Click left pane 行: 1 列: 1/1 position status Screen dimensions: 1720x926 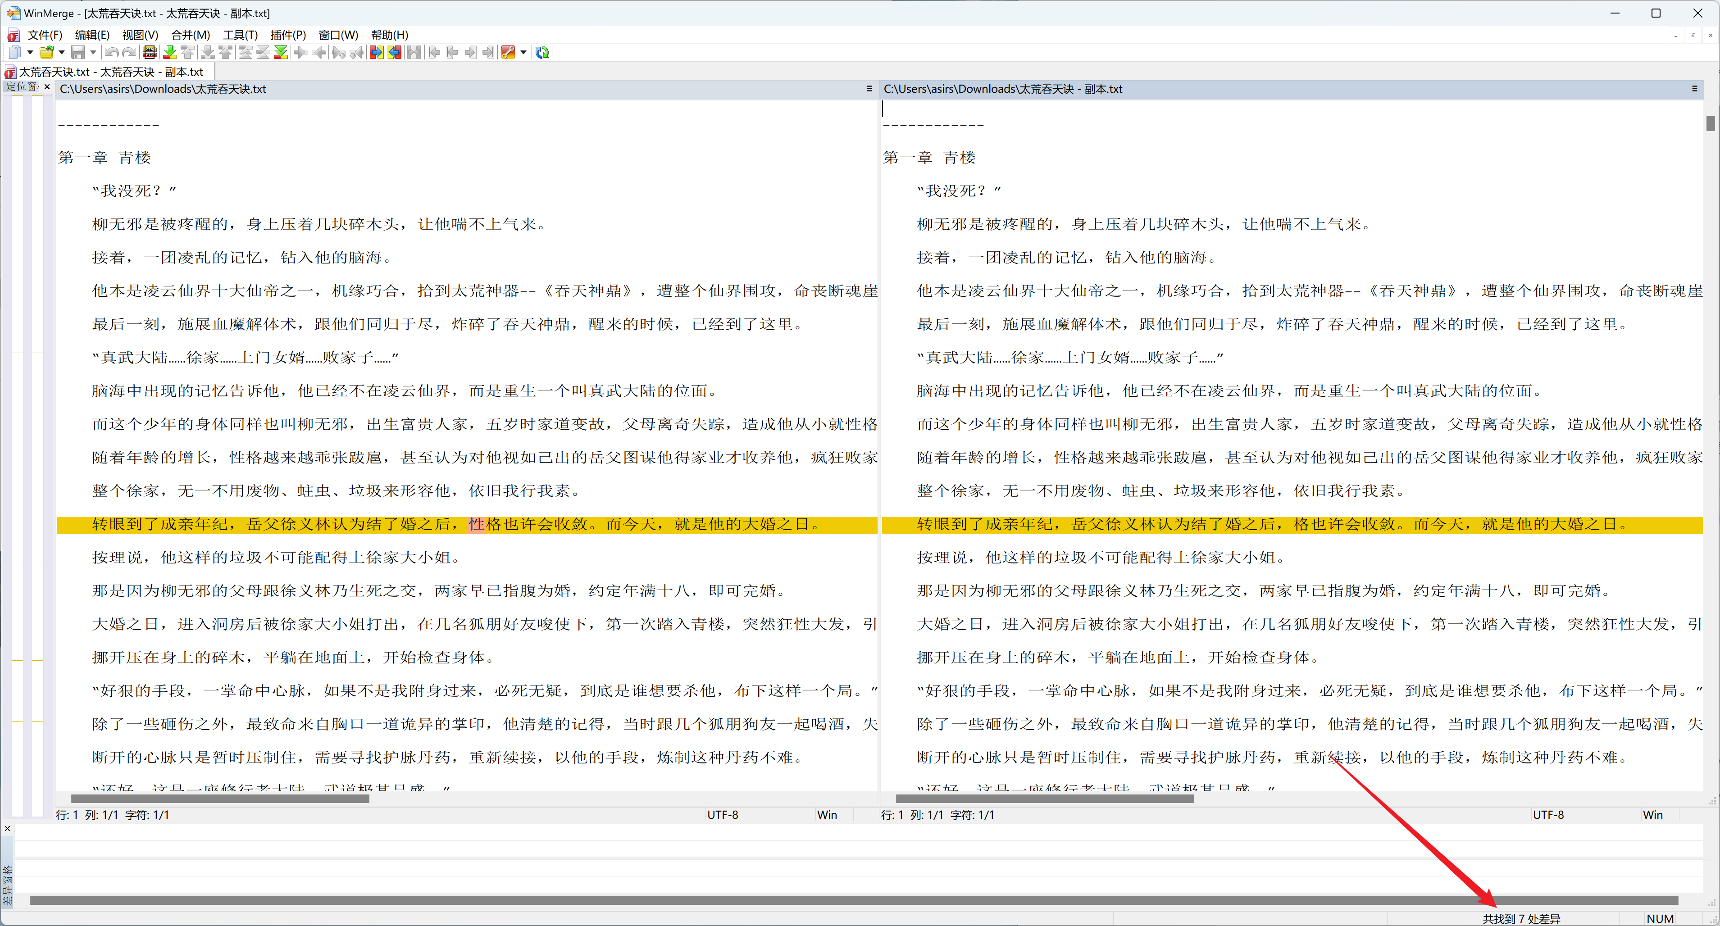(x=112, y=814)
